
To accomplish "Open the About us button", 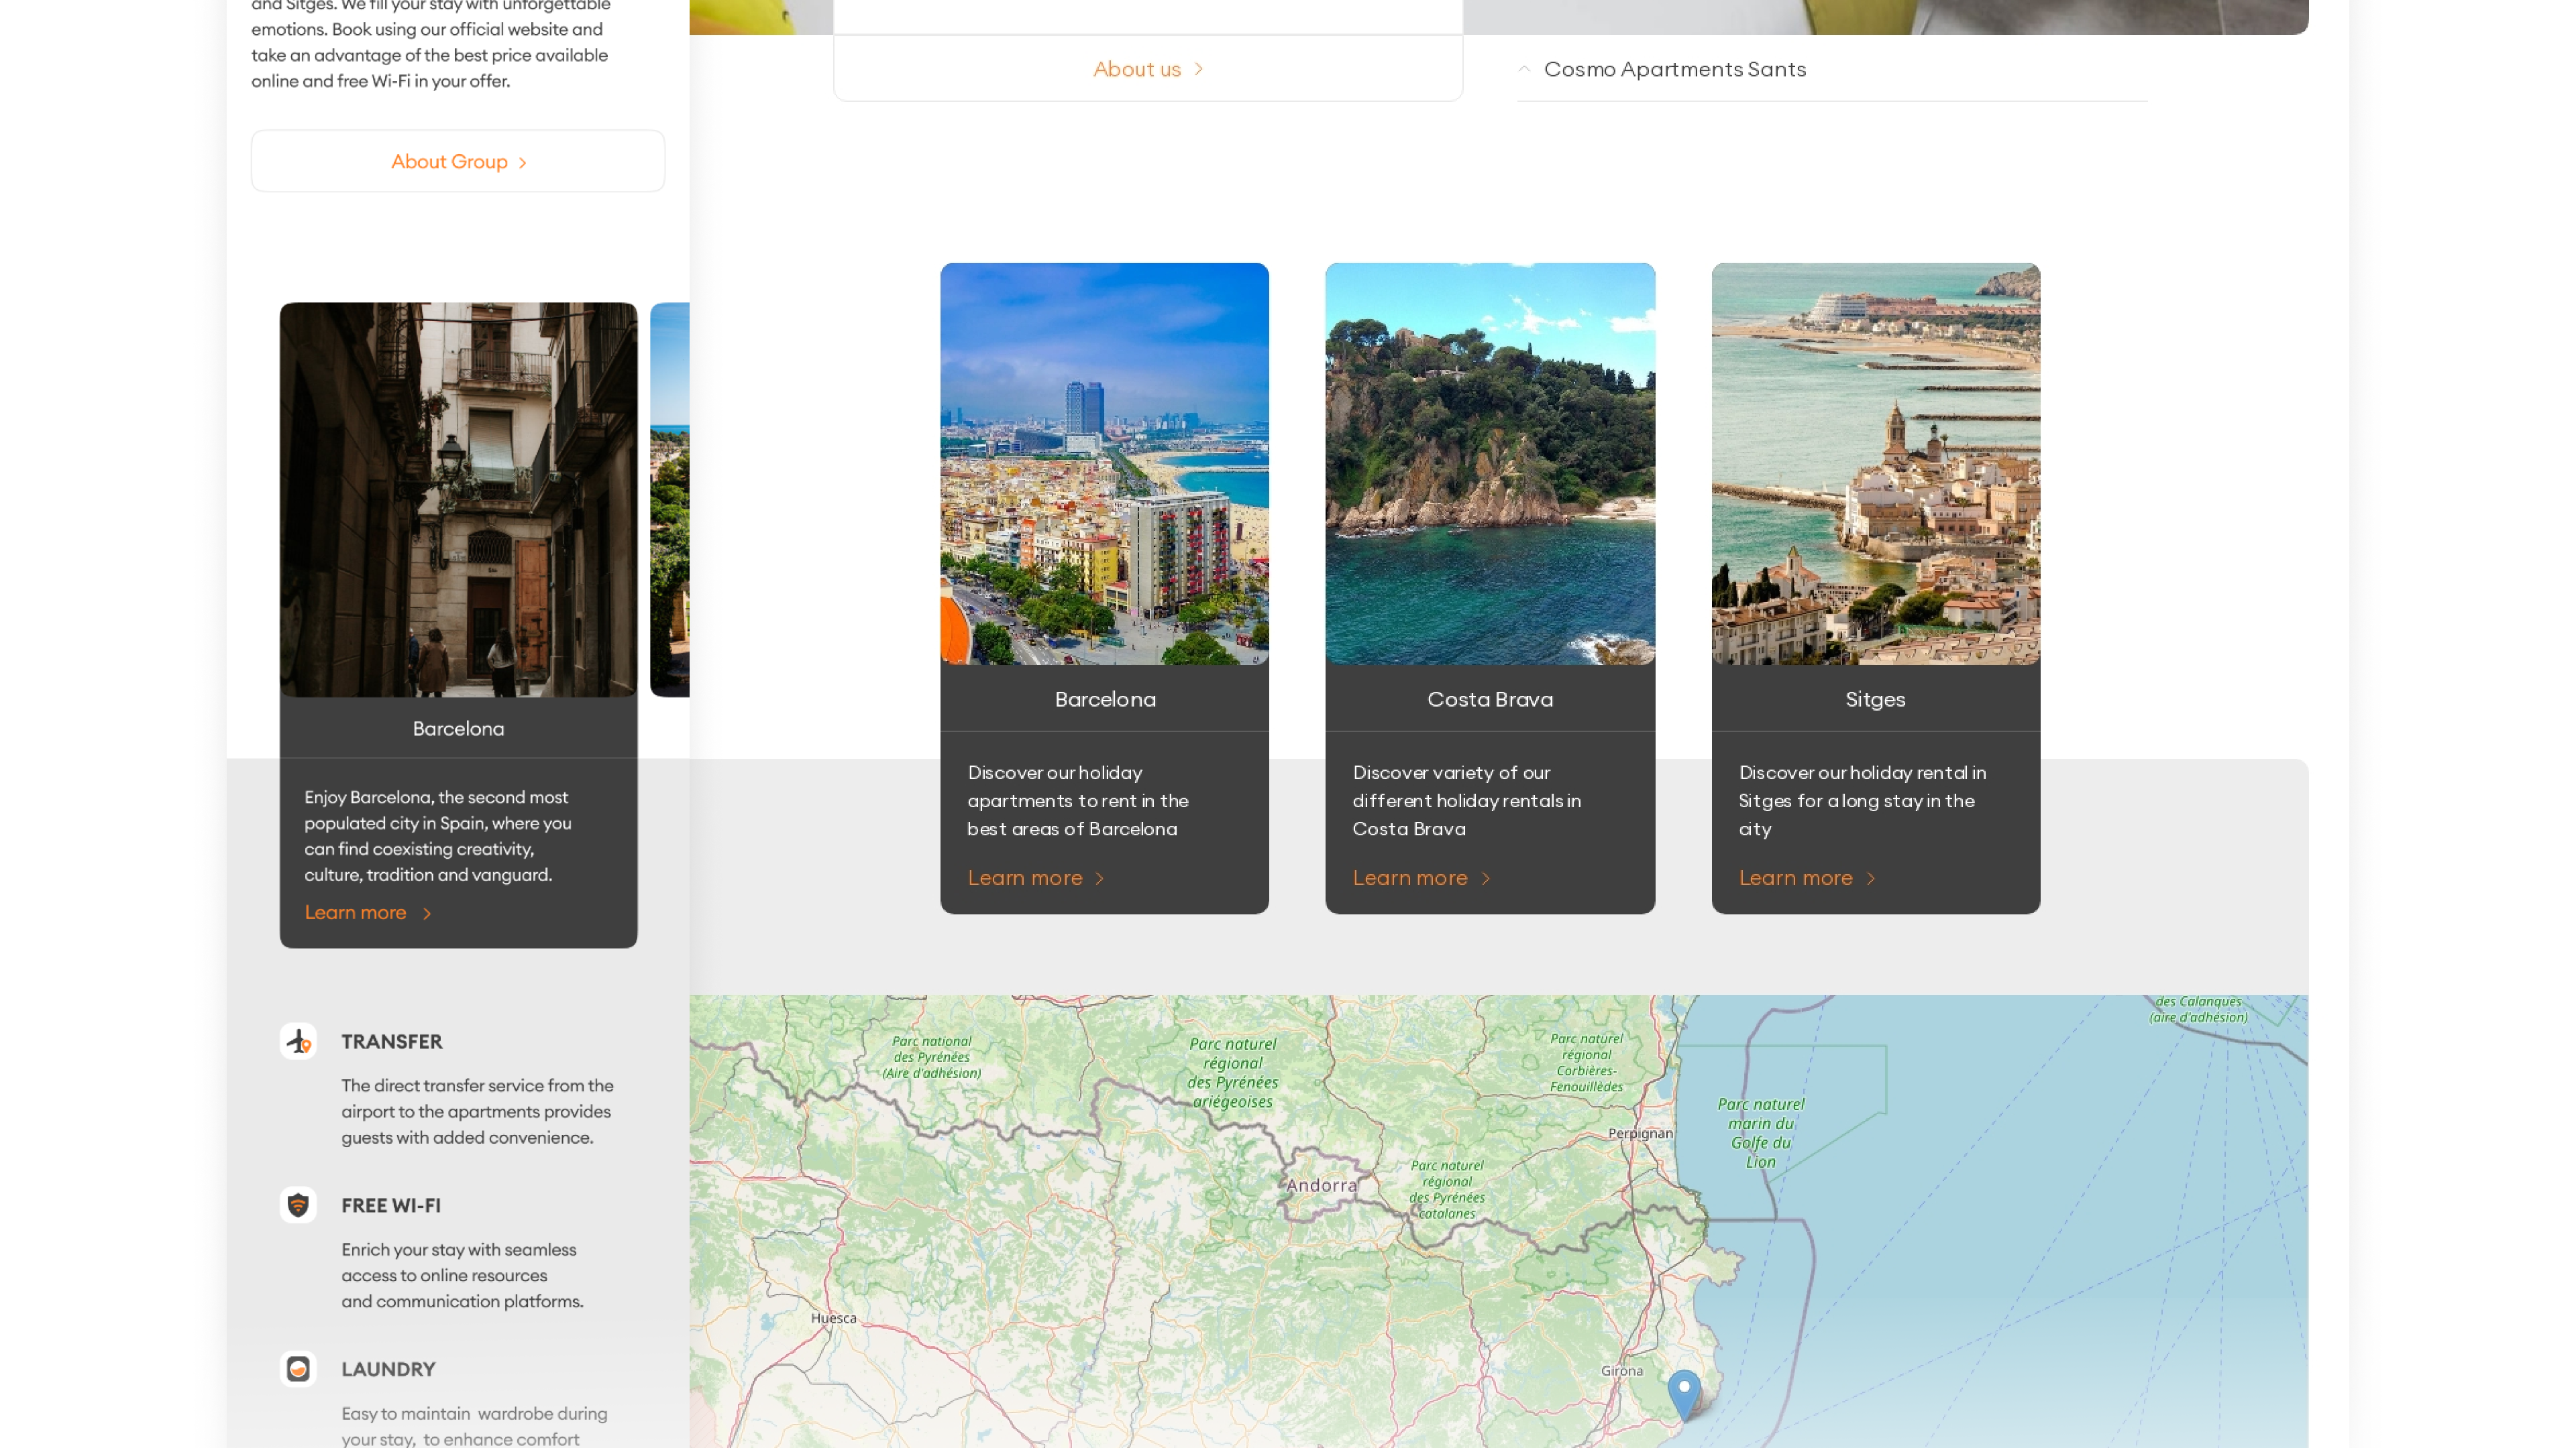I will [x=1137, y=69].
